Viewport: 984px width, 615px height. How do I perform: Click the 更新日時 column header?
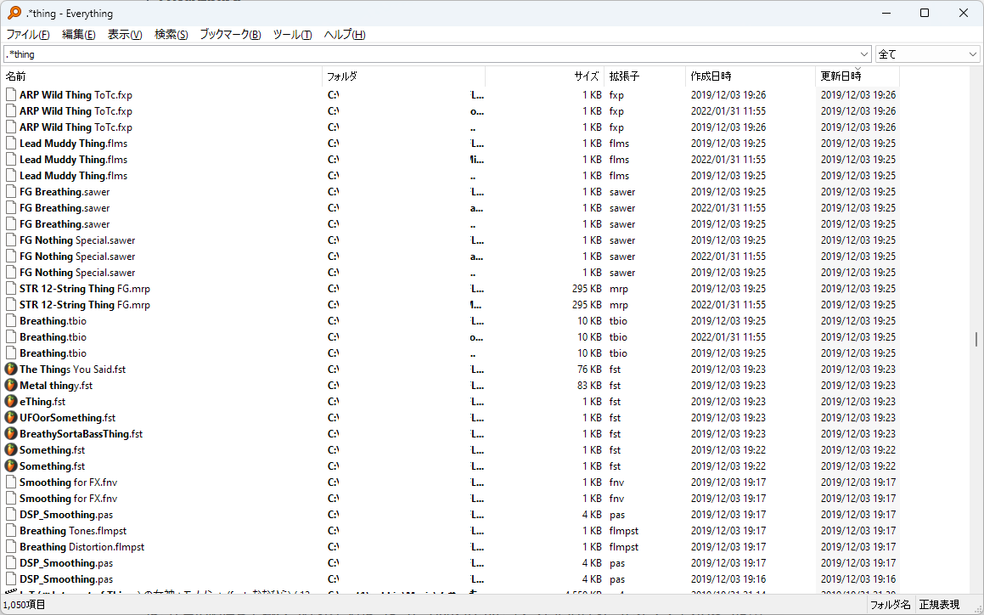click(857, 76)
